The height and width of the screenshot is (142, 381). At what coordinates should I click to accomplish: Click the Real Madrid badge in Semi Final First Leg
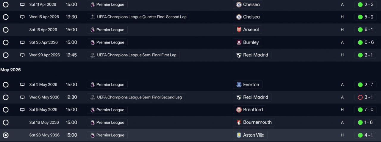pyautogui.click(x=239, y=55)
